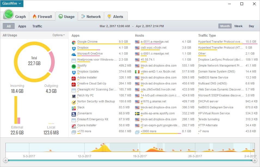Click the Total 22.7 GB usage donut
The height and width of the screenshot is (167, 260).
point(34,62)
